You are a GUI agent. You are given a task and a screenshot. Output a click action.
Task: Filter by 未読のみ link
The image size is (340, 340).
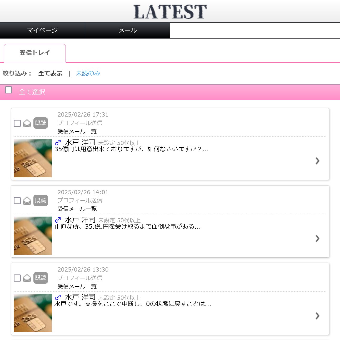click(x=88, y=73)
